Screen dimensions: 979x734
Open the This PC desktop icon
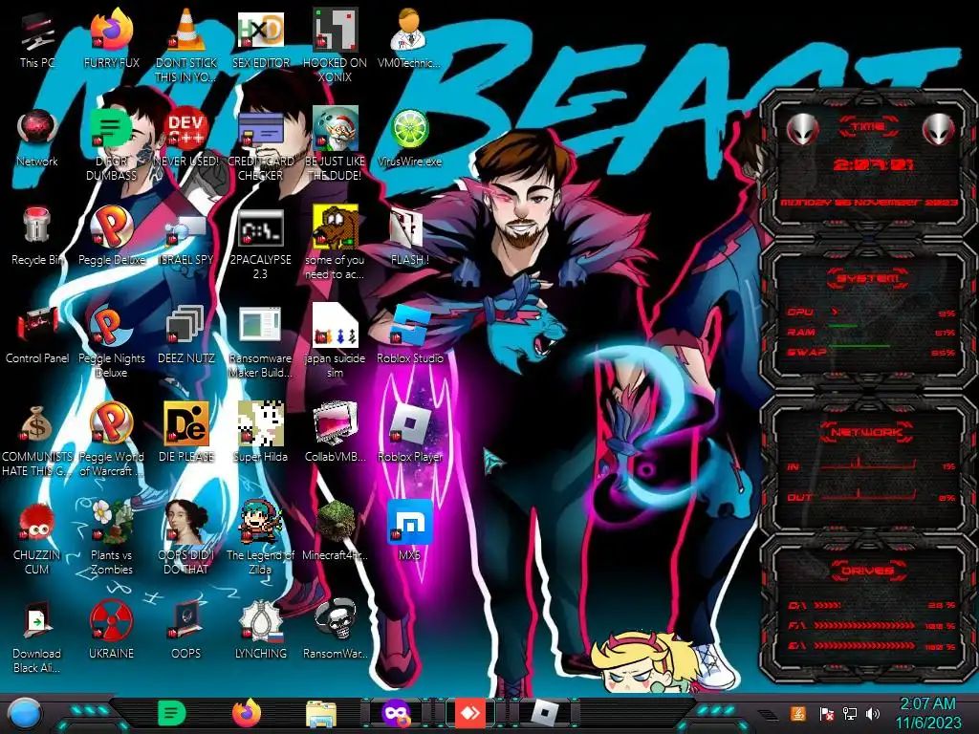click(x=37, y=32)
